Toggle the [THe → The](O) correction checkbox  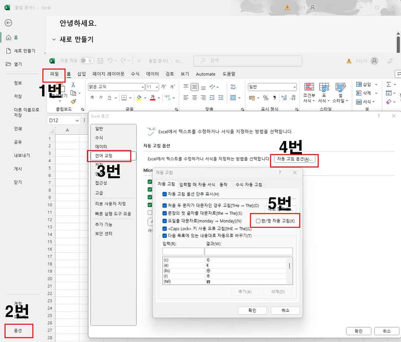165,206
